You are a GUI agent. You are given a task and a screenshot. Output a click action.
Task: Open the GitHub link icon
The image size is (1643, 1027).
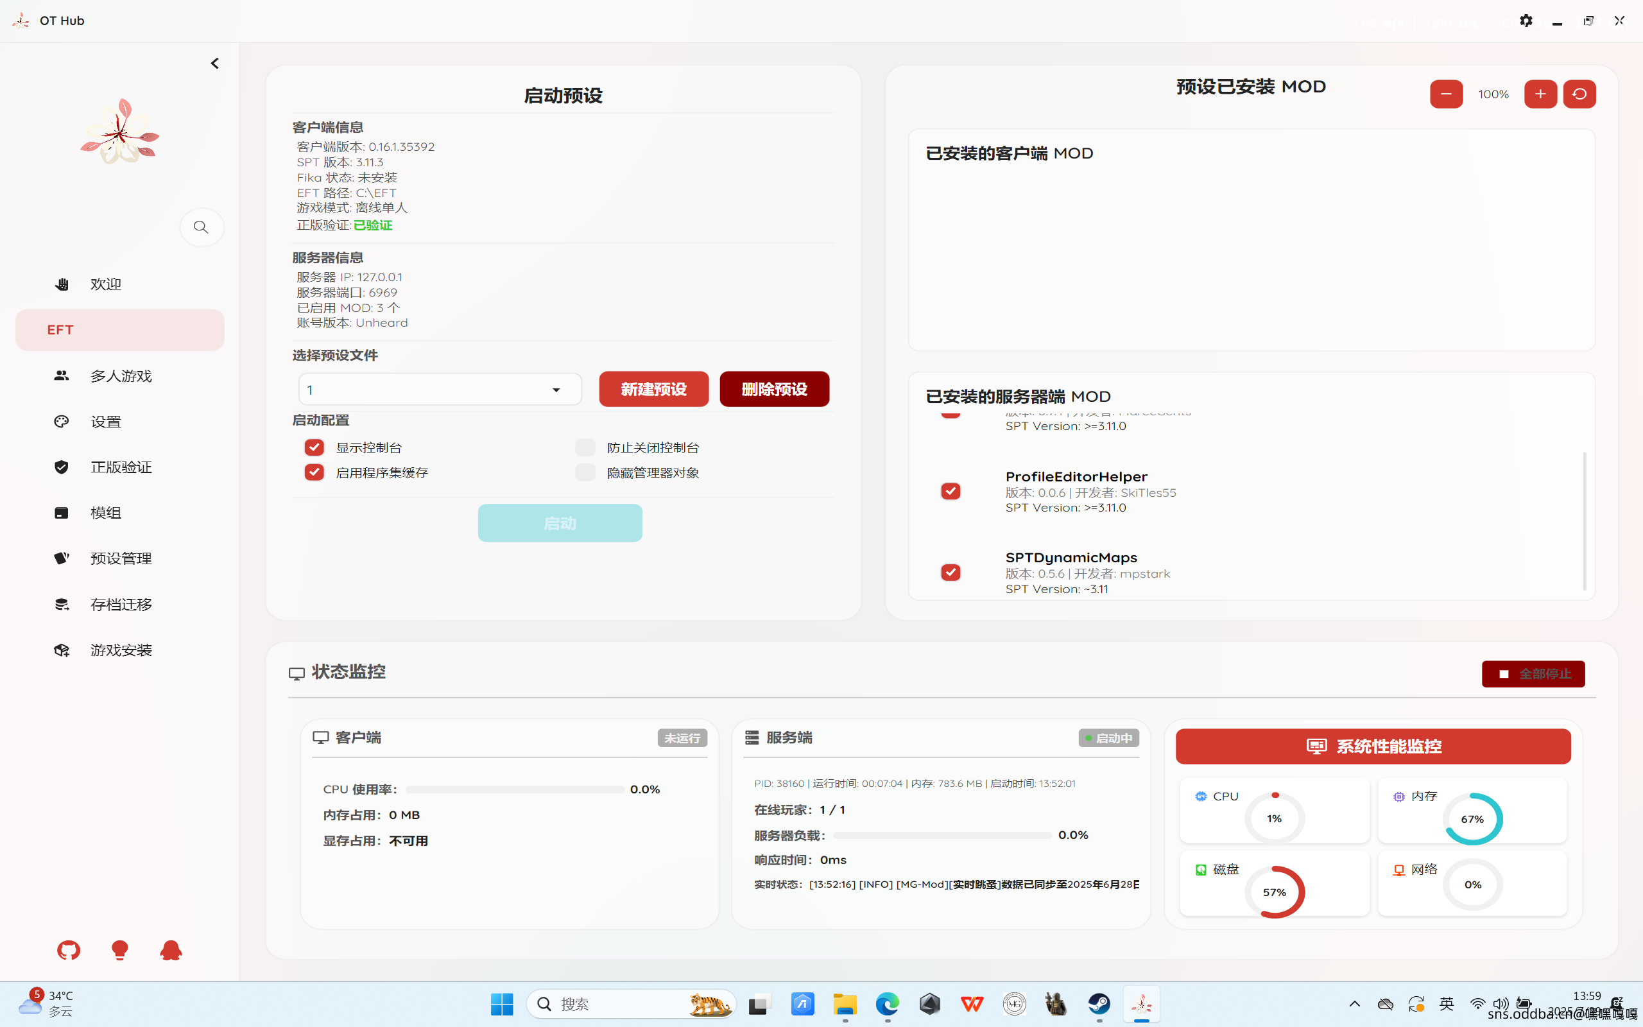pos(69,950)
